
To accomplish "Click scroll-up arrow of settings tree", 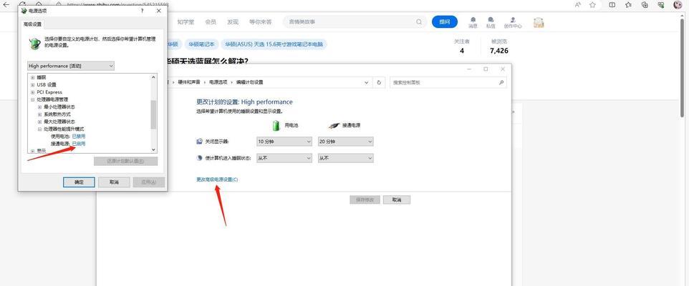I will click(153, 77).
